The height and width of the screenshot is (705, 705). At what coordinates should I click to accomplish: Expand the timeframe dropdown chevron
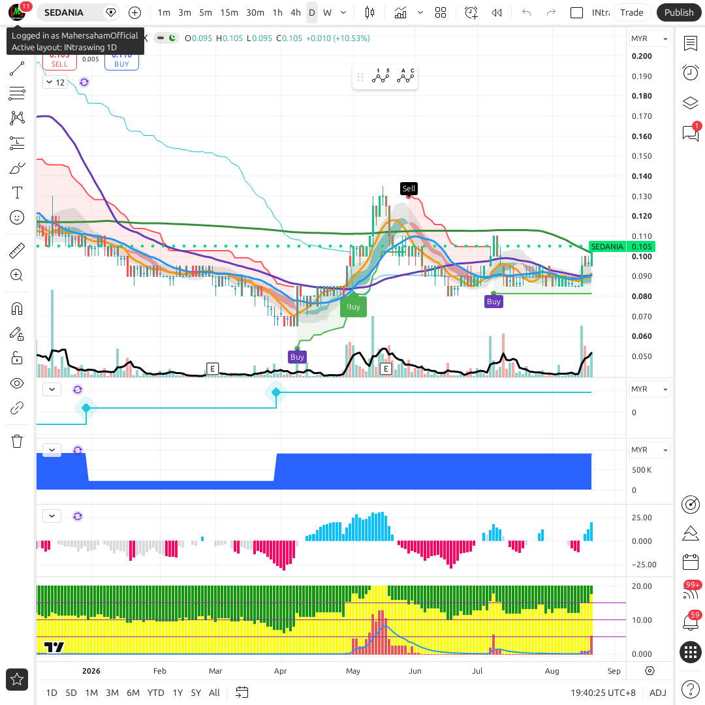tap(343, 12)
